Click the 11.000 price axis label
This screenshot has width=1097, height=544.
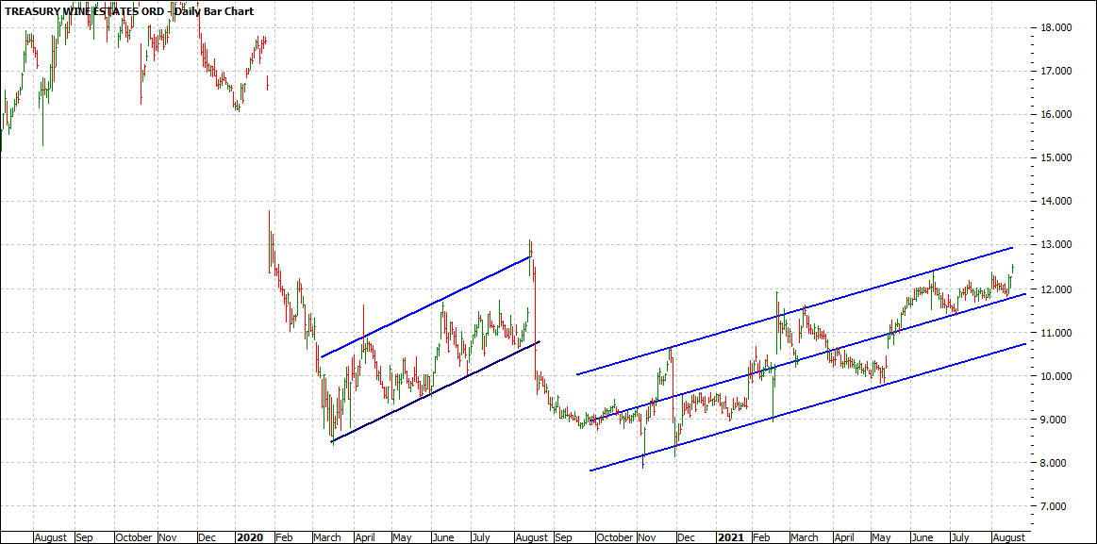click(1057, 333)
